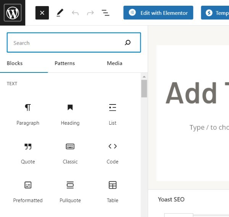
Task: Click the Undo arrow
Action: click(x=75, y=13)
